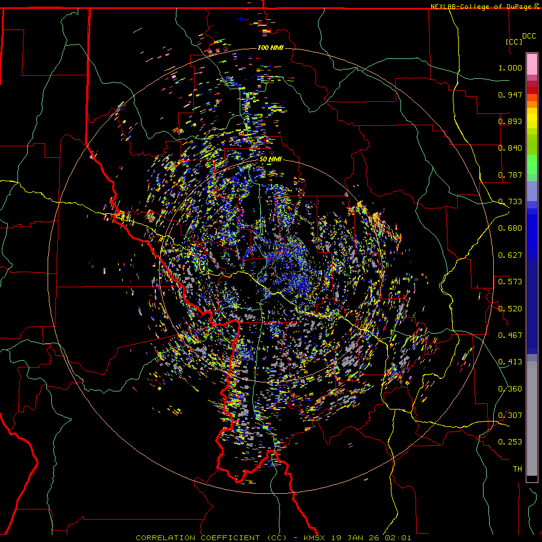Viewport: 542px width, 542px height.
Task: Pick the pink segment of the color scale
Action: pyautogui.click(x=532, y=64)
